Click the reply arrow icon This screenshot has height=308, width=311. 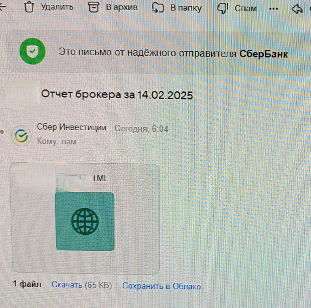tap(297, 9)
